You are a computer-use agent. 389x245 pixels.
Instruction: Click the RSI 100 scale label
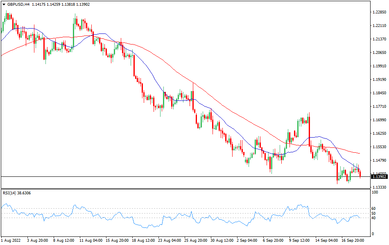click(374, 192)
